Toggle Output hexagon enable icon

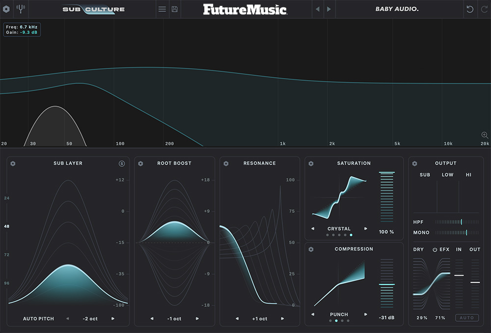coord(414,163)
